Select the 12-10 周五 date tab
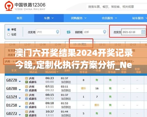 (x=80, y=44)
